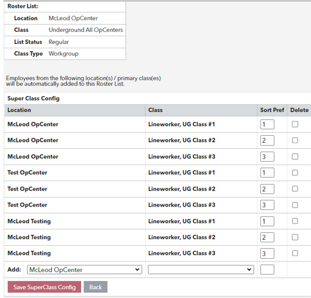Edit Sort Pref for McLeod OpCenter Class #1
Image resolution: width=311 pixels, height=298 pixels.
coord(267,124)
